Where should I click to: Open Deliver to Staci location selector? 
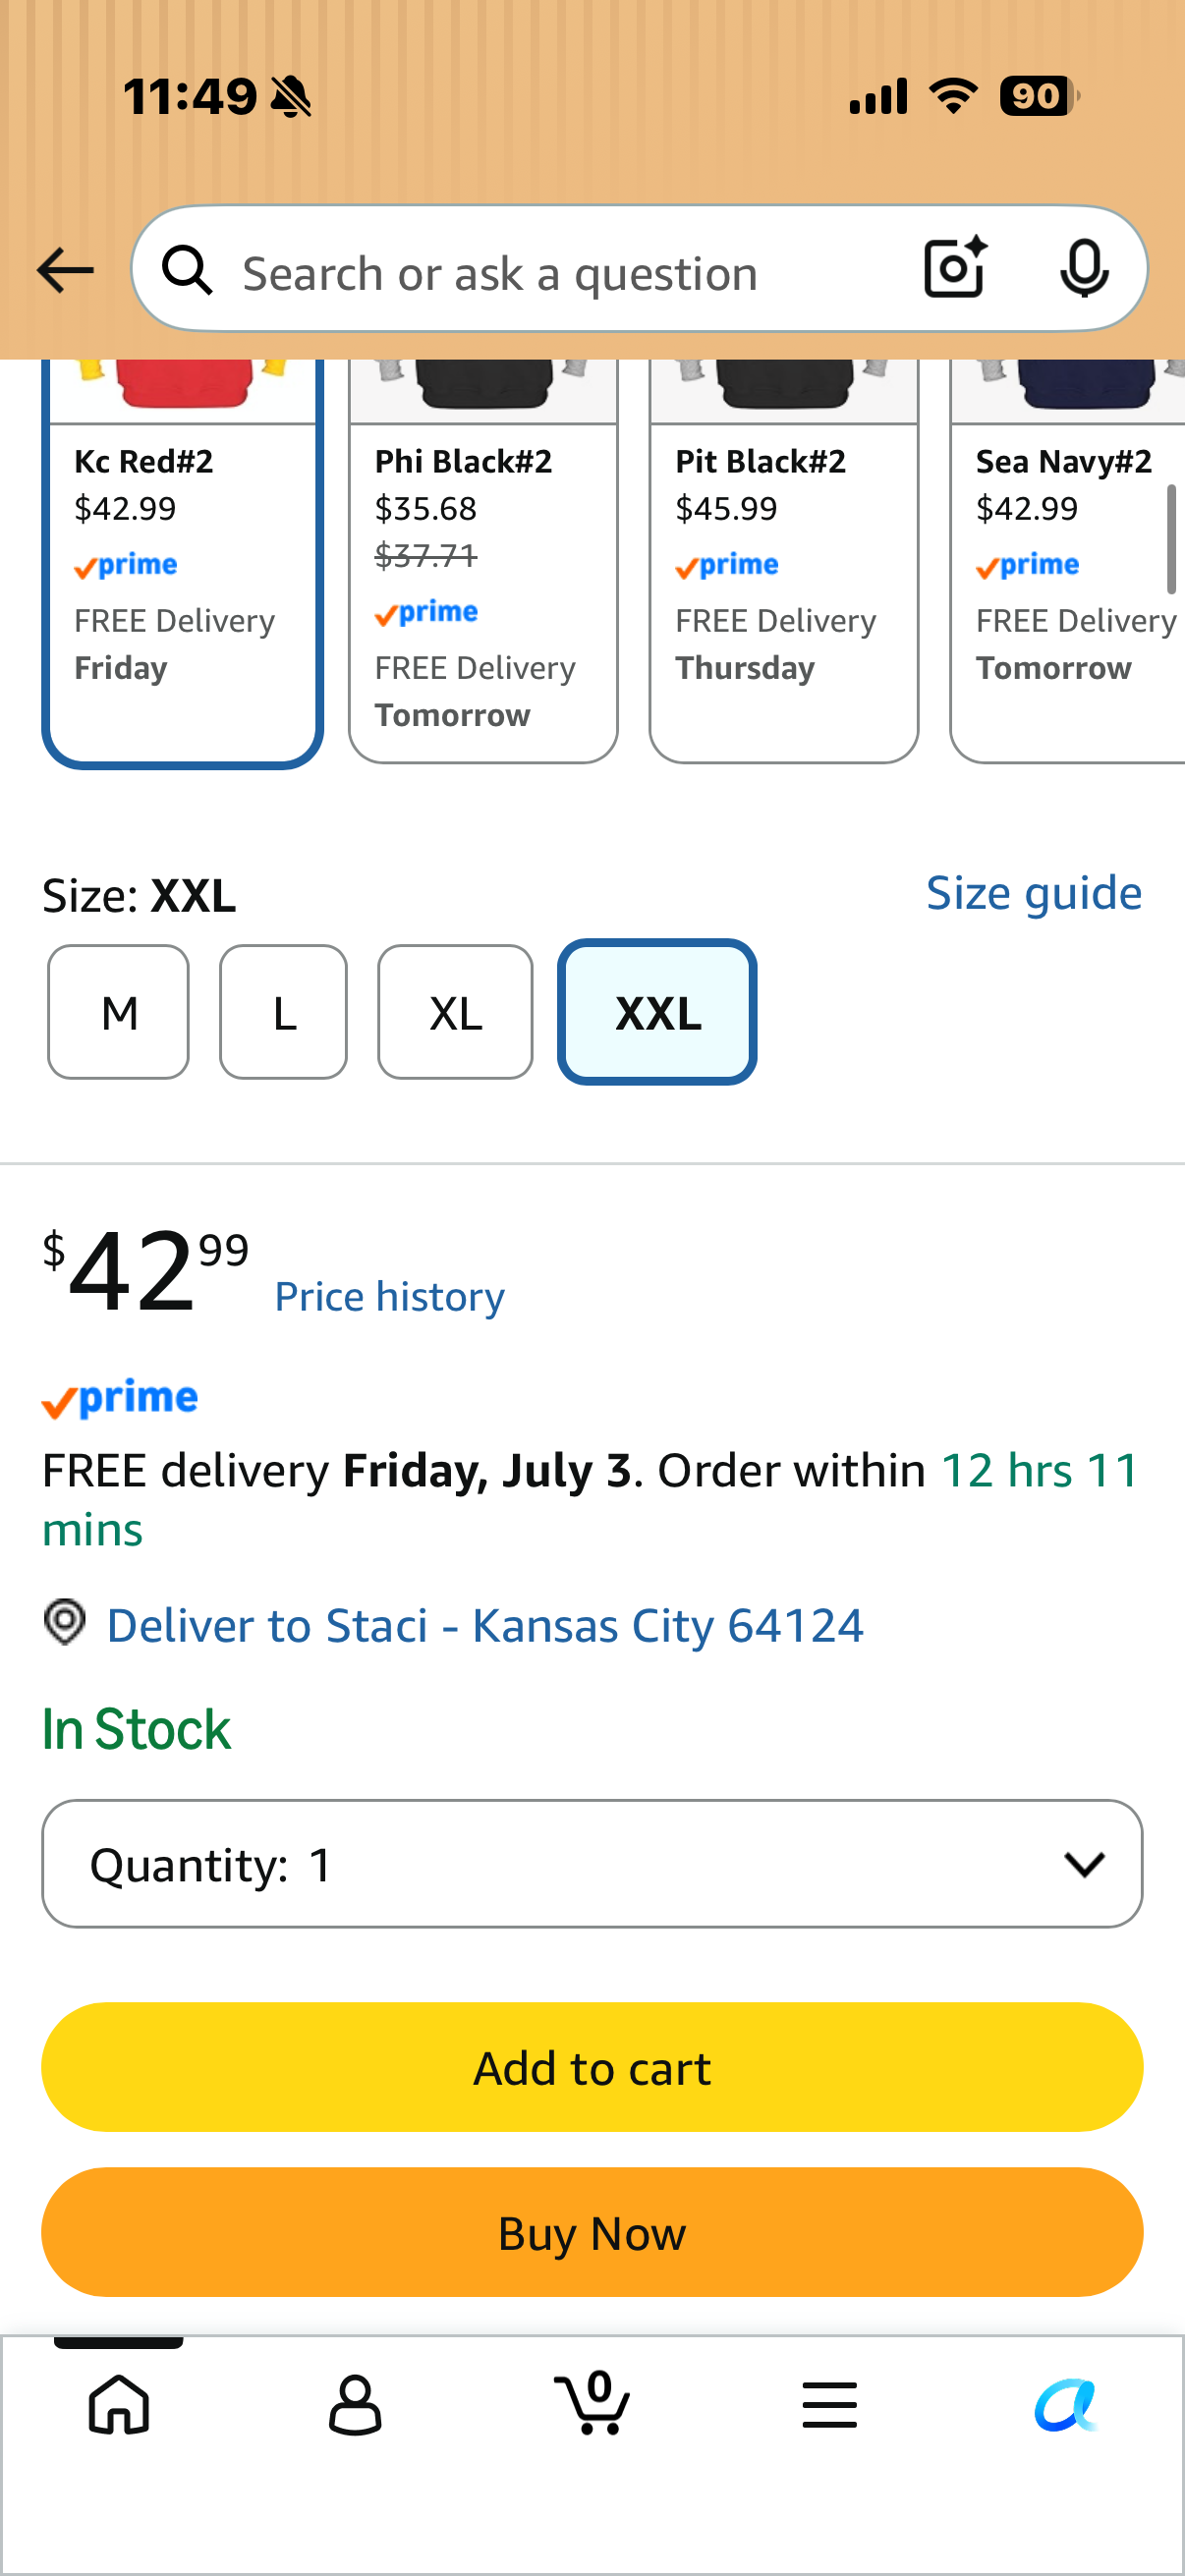485,1625
